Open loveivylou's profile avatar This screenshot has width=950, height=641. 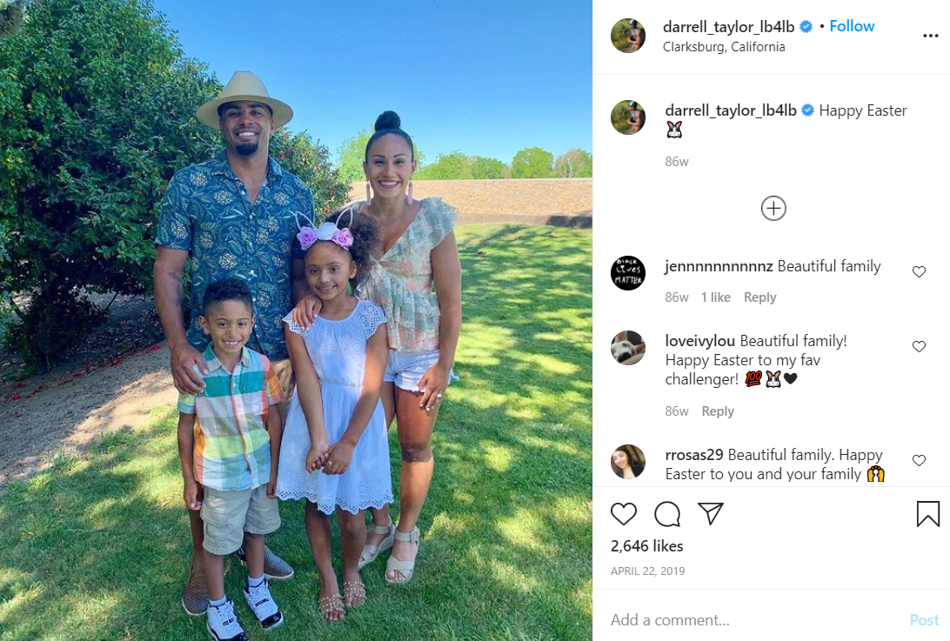[628, 348]
